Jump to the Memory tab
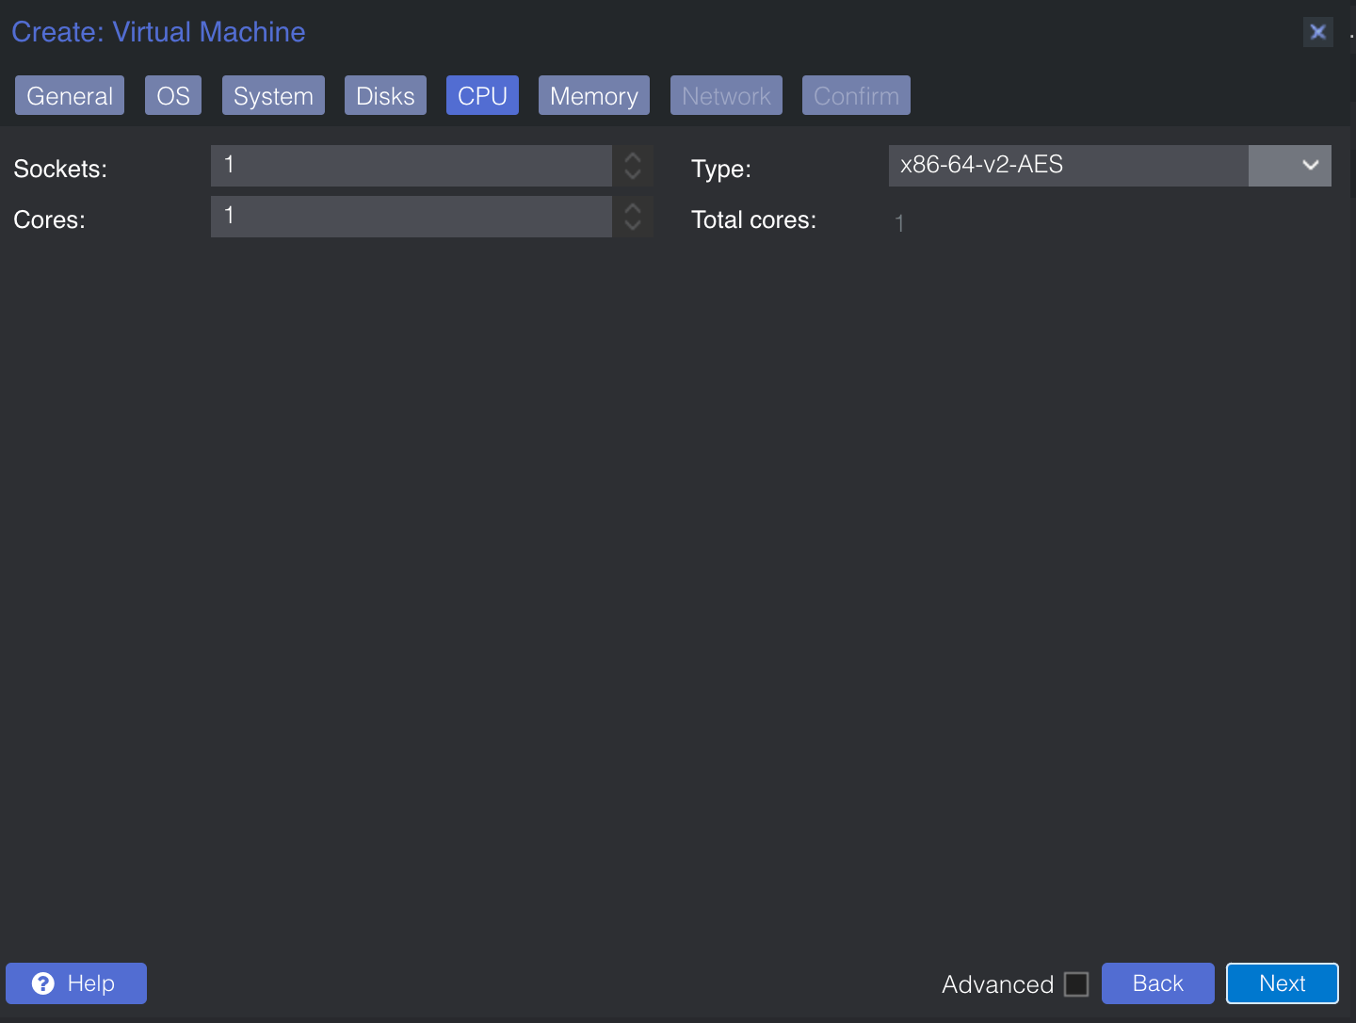This screenshot has height=1023, width=1356. [593, 96]
